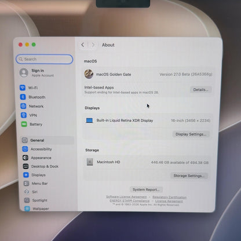Click the 16-inch (3456 × 2234) text

[191, 121]
